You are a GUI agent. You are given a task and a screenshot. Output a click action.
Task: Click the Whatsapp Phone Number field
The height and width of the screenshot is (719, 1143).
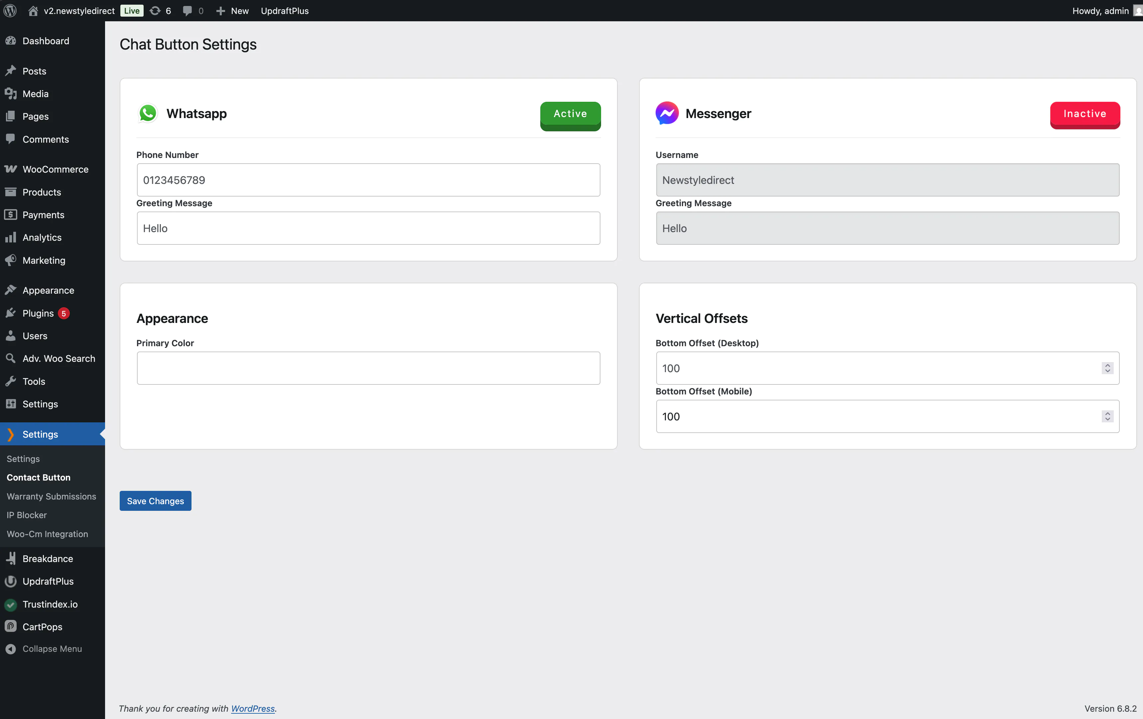(x=368, y=180)
